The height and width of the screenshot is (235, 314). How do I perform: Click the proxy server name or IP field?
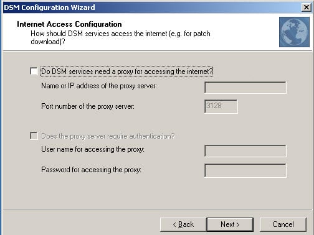click(x=245, y=88)
